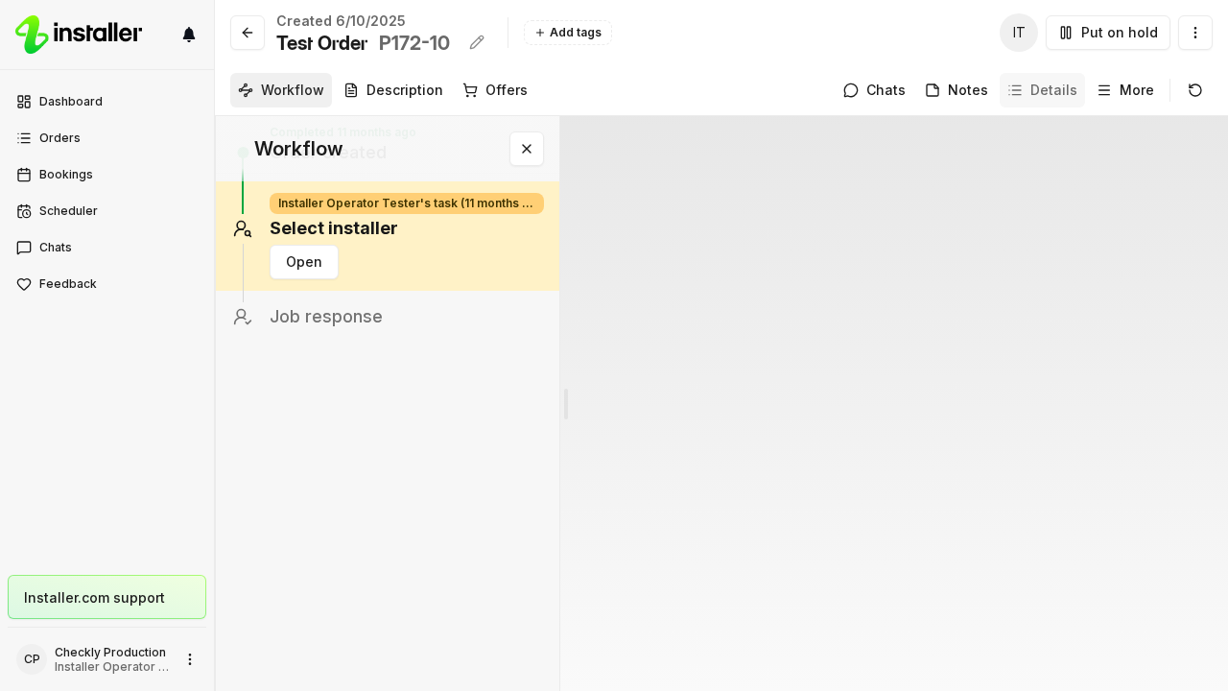Viewport: 1228px width, 691px height.
Task: Contact Installer.com support
Action: [x=107, y=597]
